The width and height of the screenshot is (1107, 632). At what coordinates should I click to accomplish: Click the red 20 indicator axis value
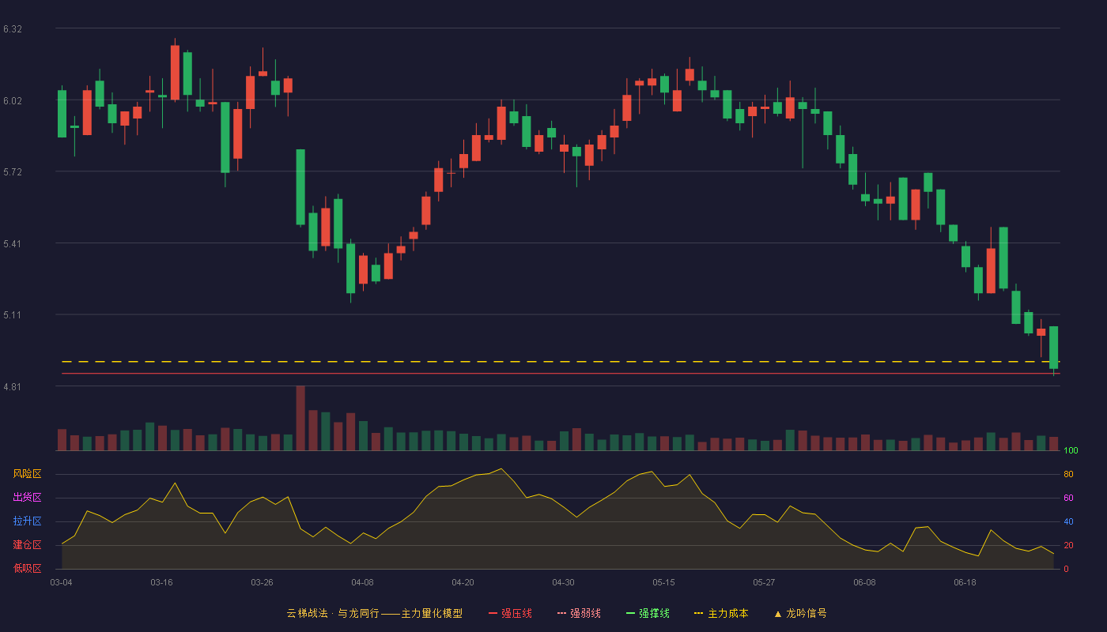pos(1068,545)
